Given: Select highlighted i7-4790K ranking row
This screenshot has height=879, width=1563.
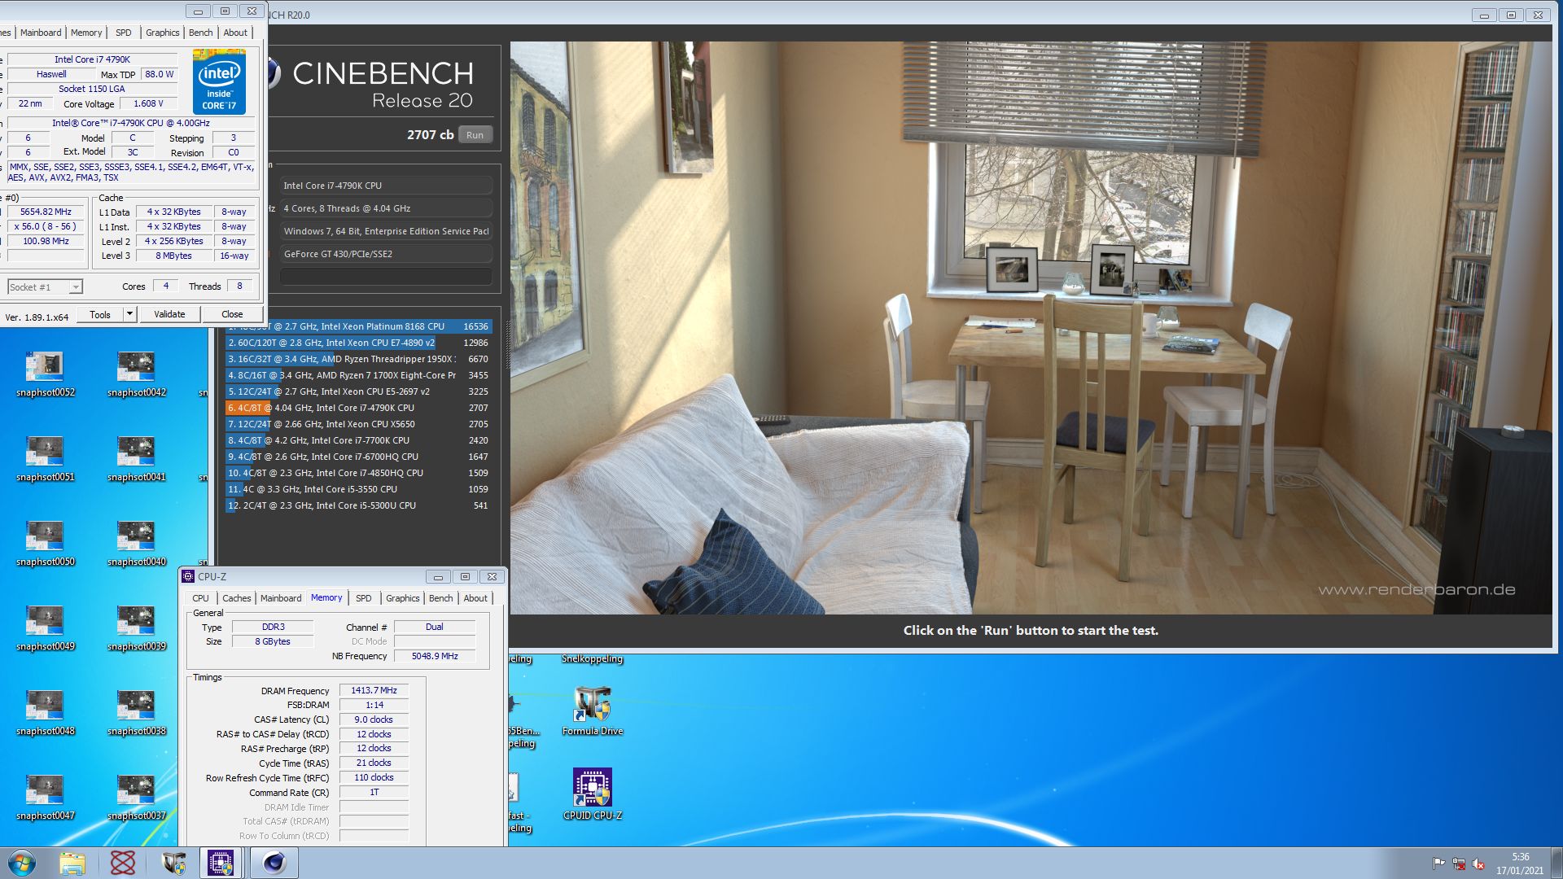Looking at the screenshot, I should tap(358, 408).
